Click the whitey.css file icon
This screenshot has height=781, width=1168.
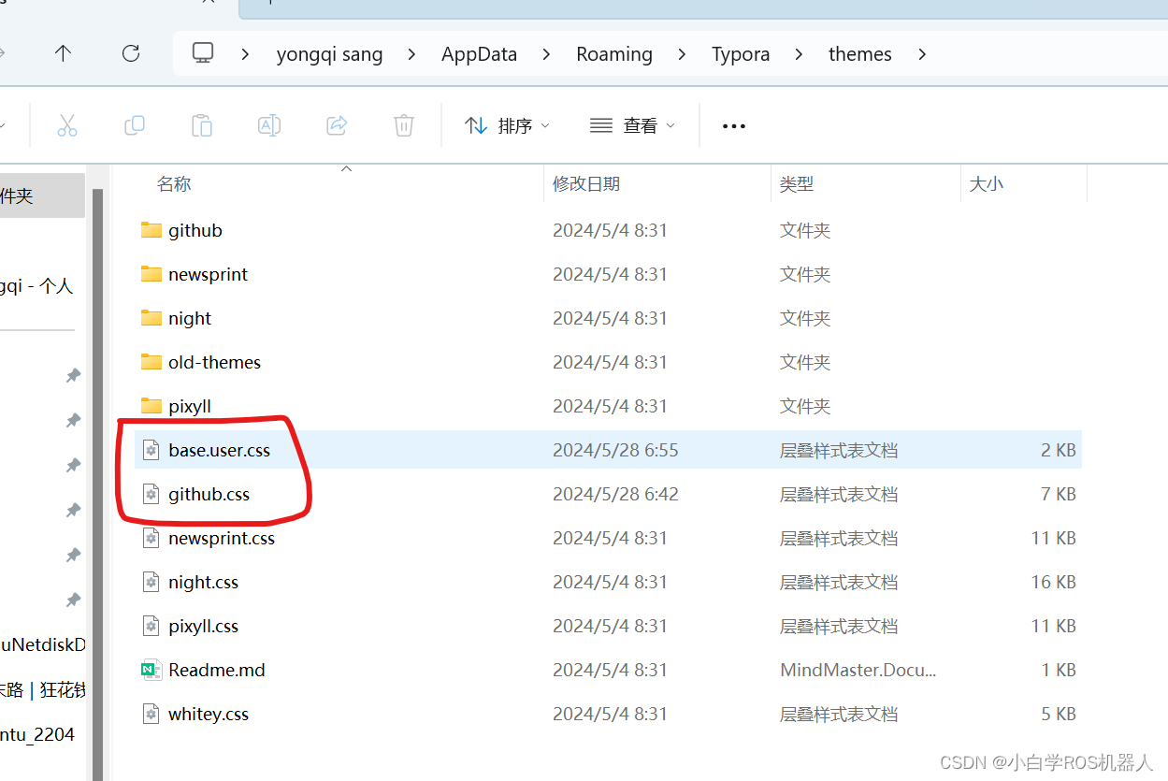(x=151, y=714)
